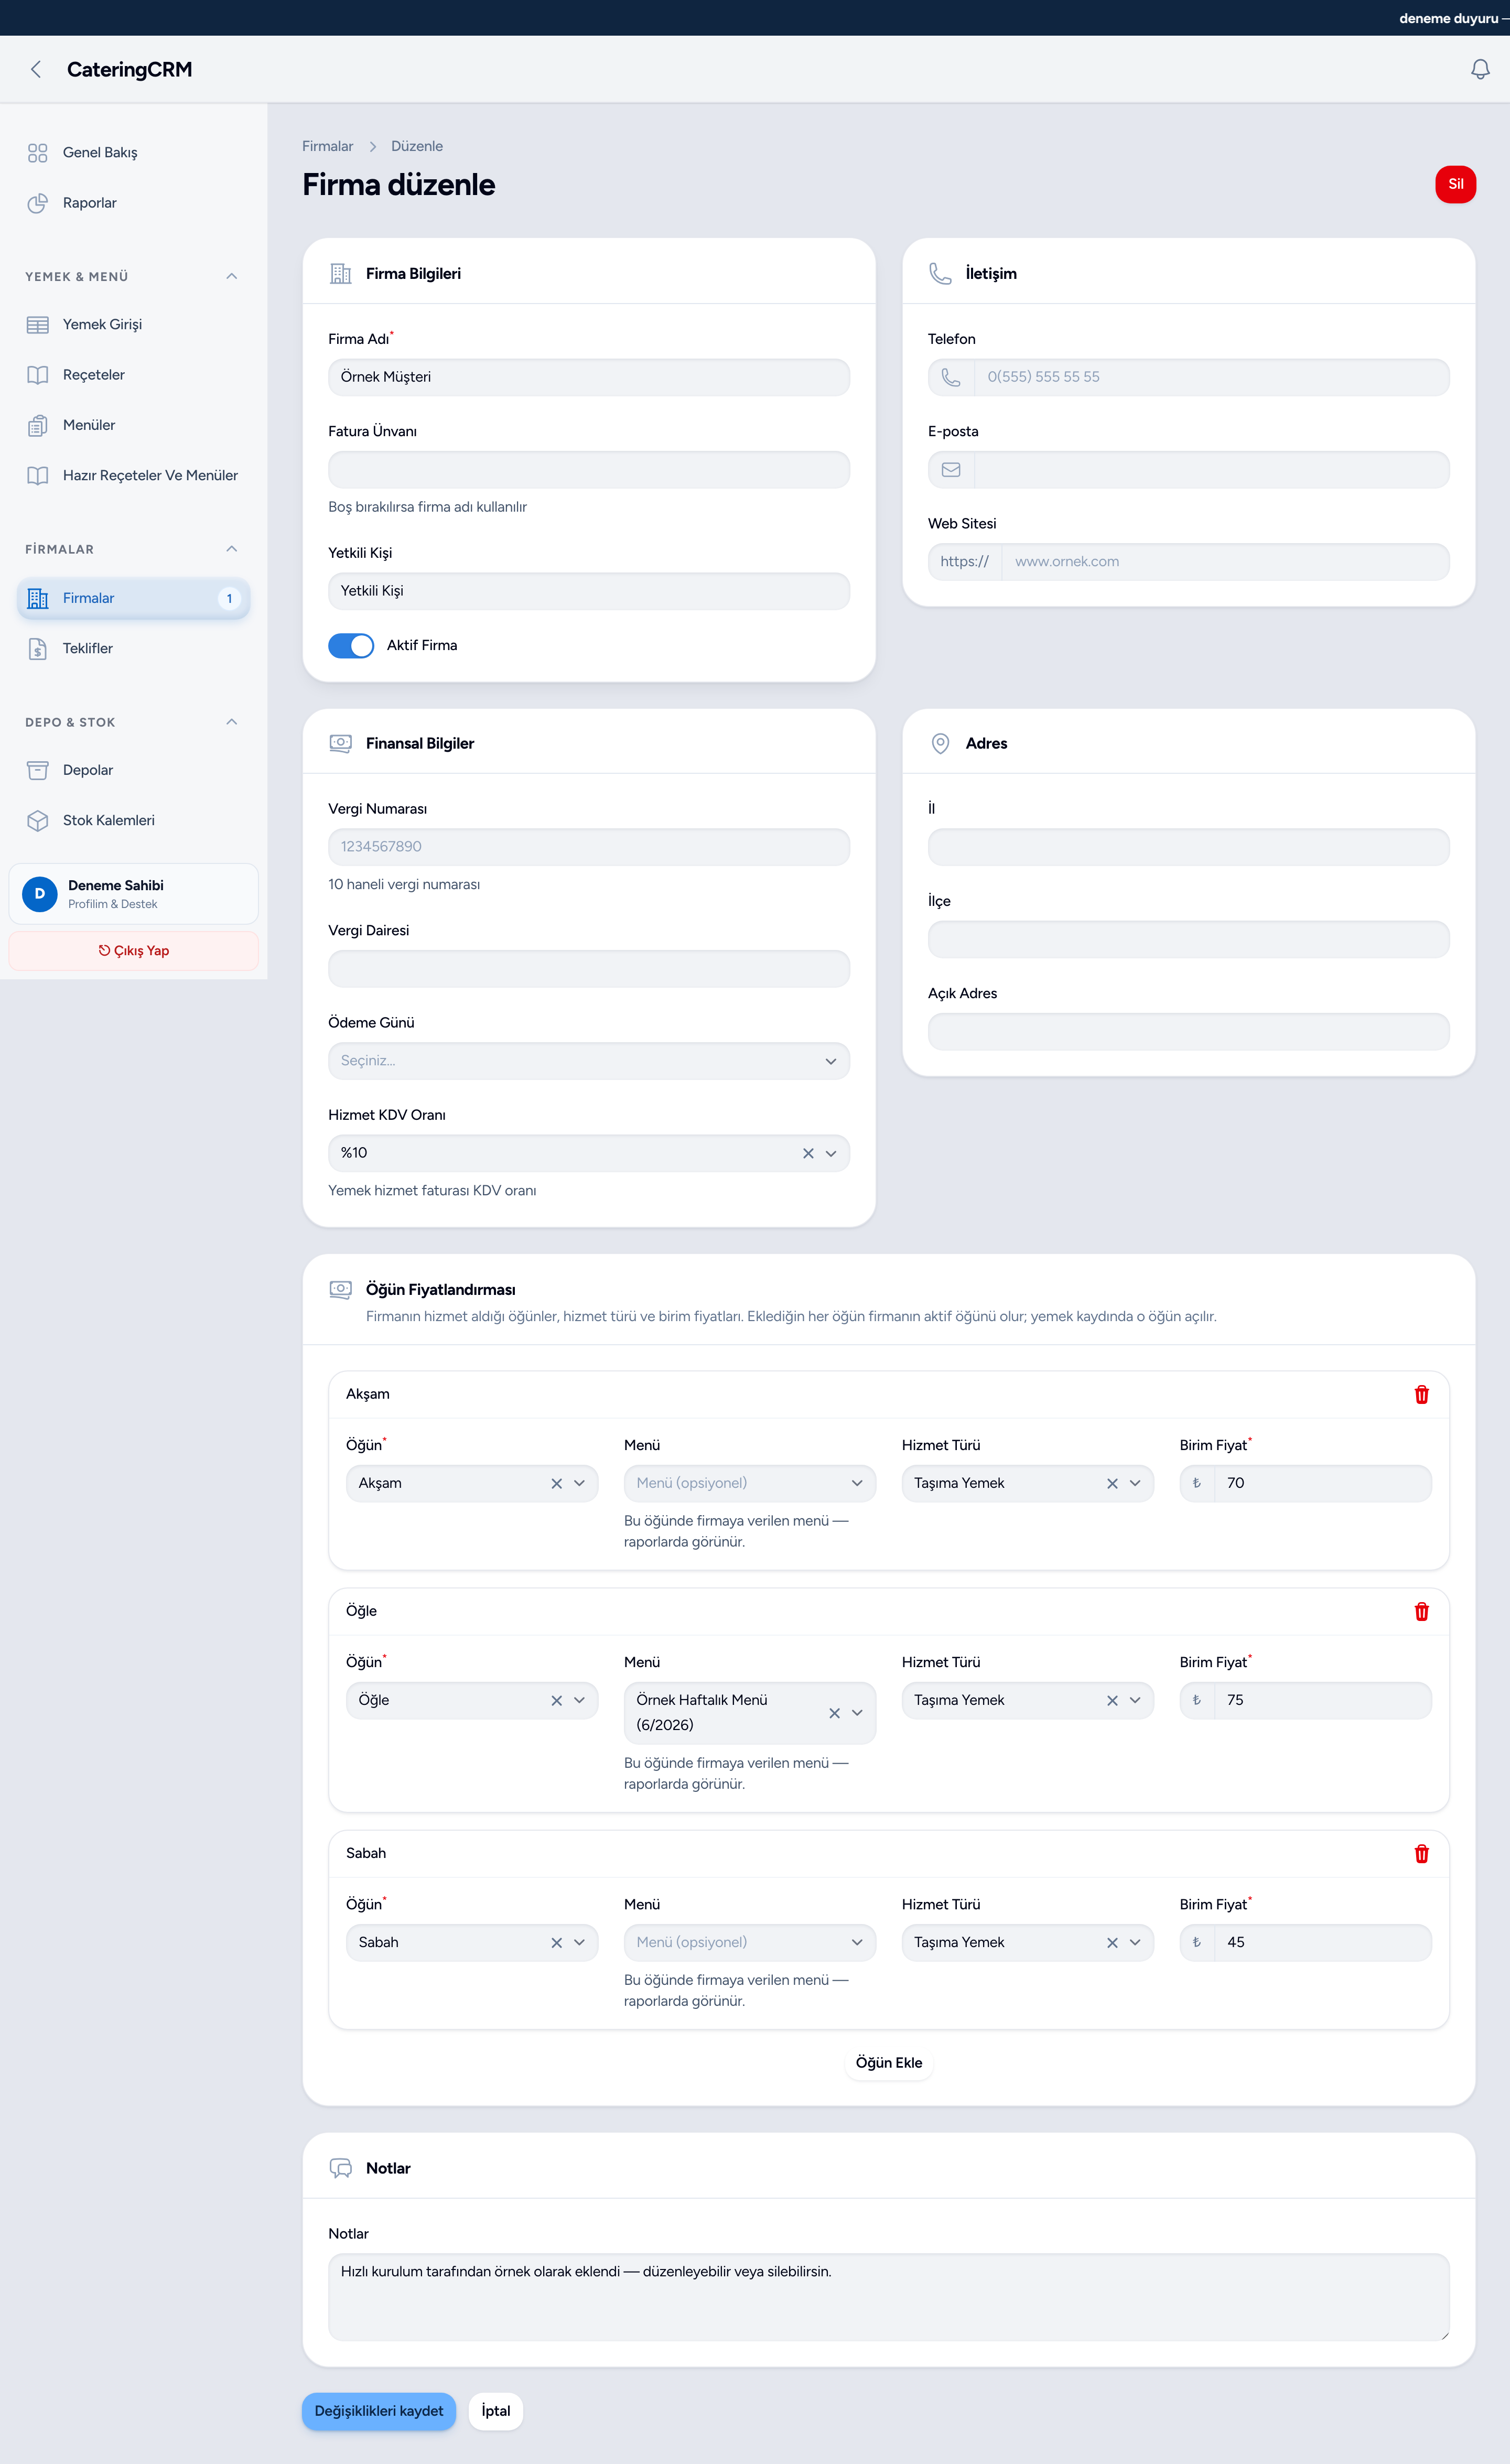
Task: Clear the Örnek Haftalık Menü selection
Action: tap(834, 1713)
